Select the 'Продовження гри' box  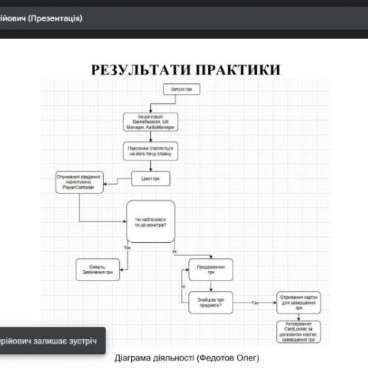tap(210, 269)
